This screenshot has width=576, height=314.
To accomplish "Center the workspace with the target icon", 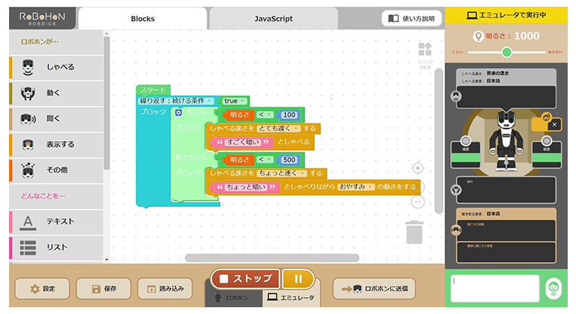I will [x=417, y=168].
